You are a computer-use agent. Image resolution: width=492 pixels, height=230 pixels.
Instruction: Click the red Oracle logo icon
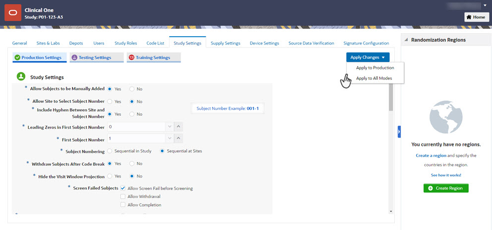(x=13, y=12)
